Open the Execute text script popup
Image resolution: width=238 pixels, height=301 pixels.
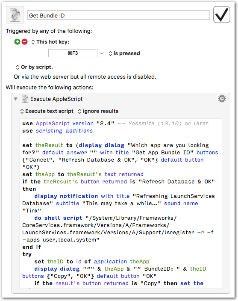pos(47,111)
